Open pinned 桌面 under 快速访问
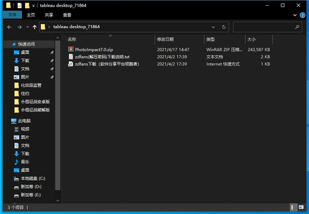This screenshot has height=214, width=309. coord(25,52)
